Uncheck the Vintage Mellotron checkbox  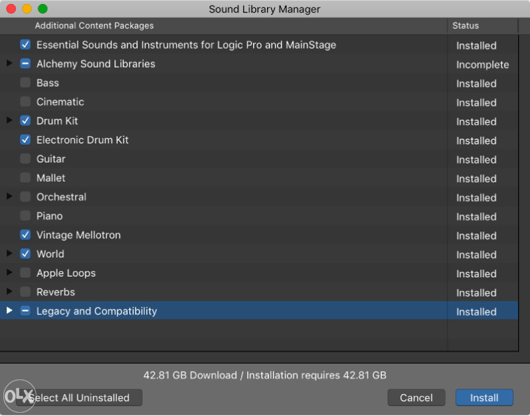point(25,235)
